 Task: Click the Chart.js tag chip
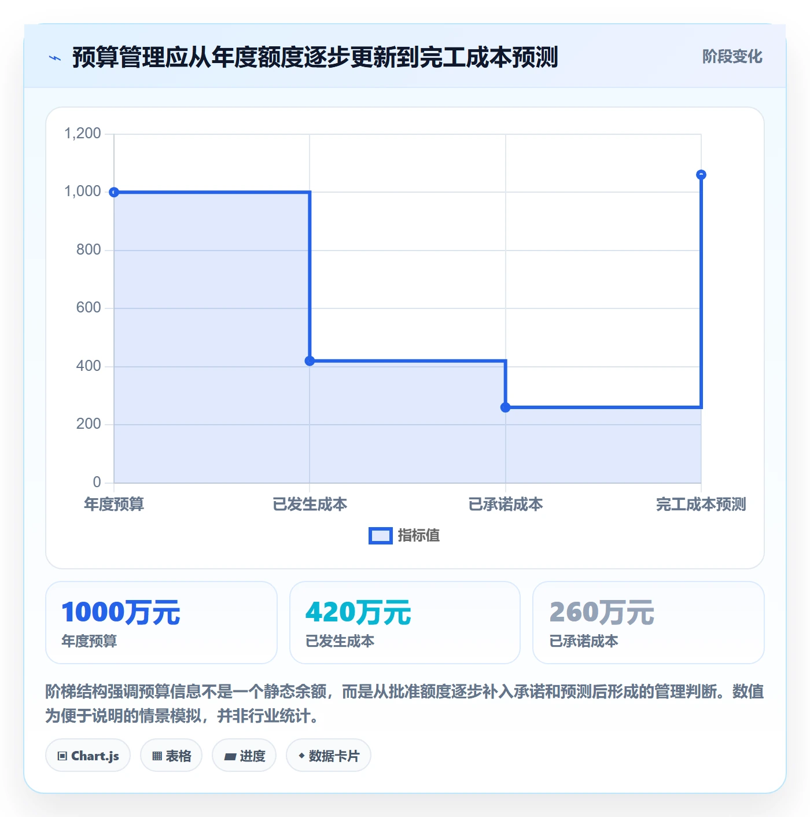tap(88, 756)
